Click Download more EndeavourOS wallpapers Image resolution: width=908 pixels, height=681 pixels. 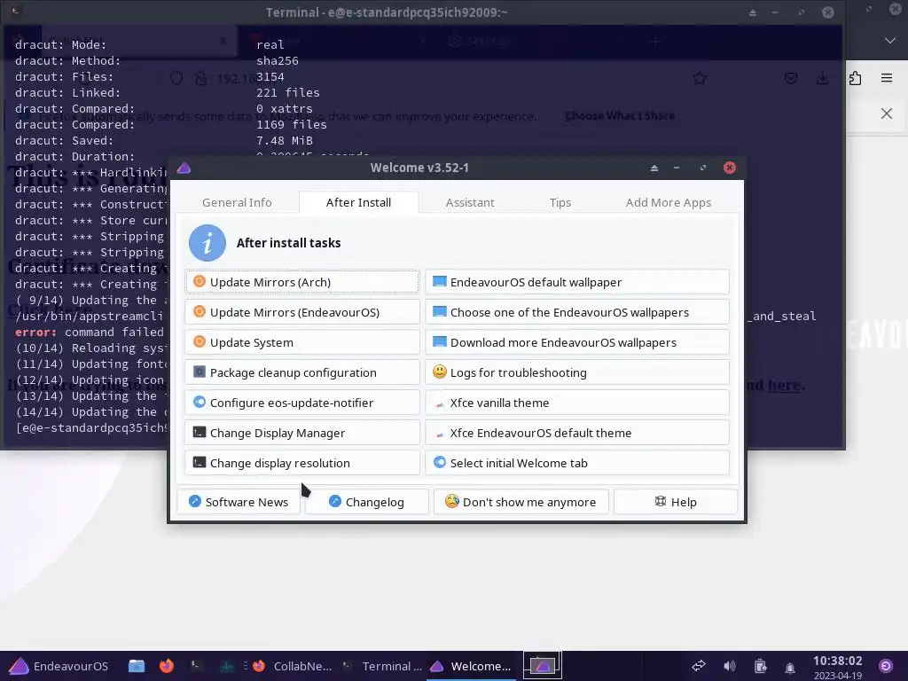point(577,342)
